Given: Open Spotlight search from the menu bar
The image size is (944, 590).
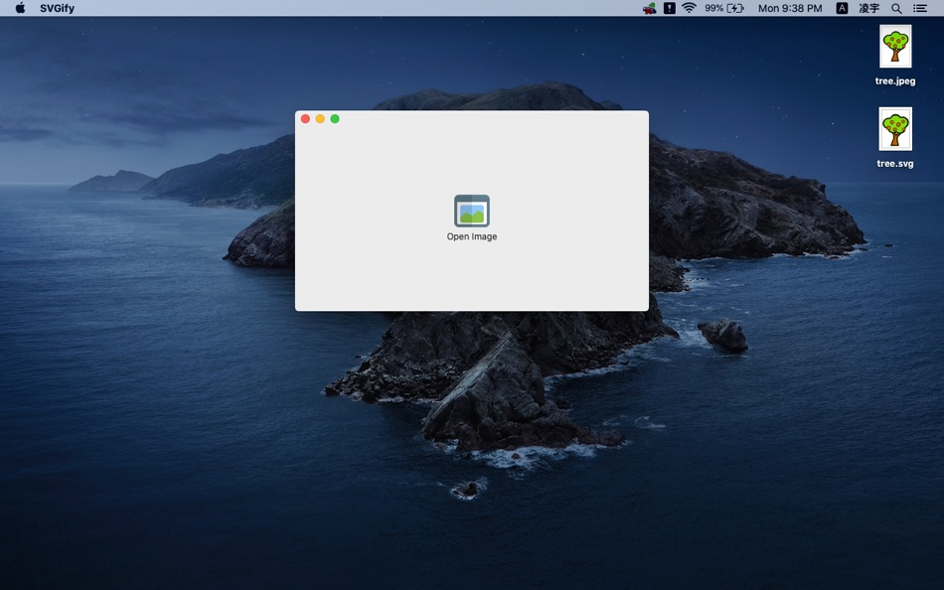Looking at the screenshot, I should click(896, 8).
